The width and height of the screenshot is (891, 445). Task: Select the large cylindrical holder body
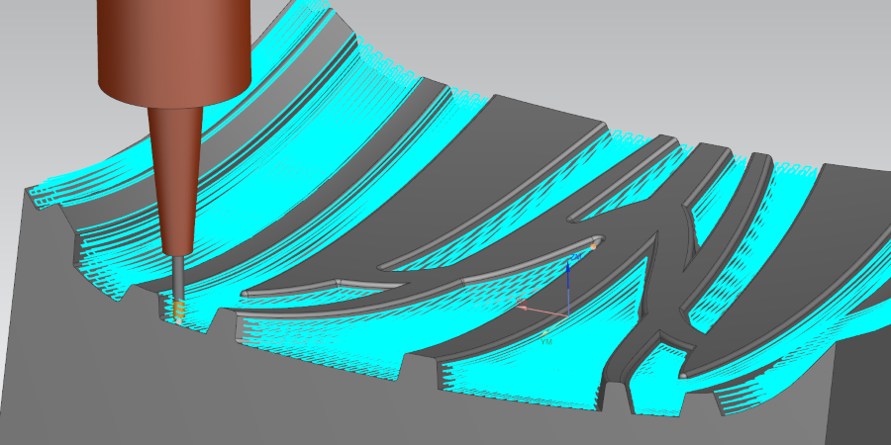(175, 54)
